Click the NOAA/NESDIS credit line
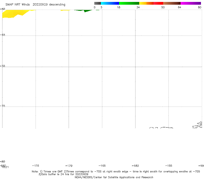204x179 pixels. [x=114, y=177]
